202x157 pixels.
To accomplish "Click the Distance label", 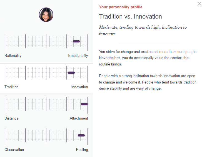I will (x=11, y=118).
